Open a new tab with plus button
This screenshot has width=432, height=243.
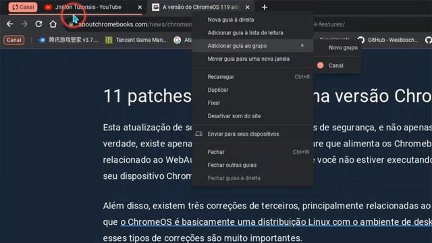[x=265, y=7]
